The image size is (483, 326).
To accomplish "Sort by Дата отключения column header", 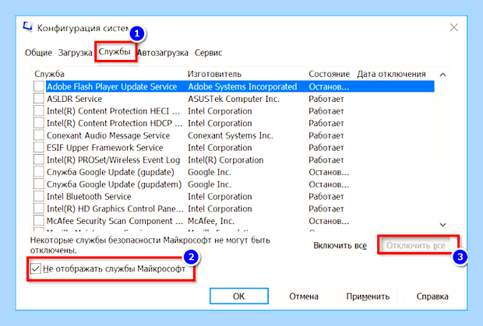I will (x=392, y=74).
